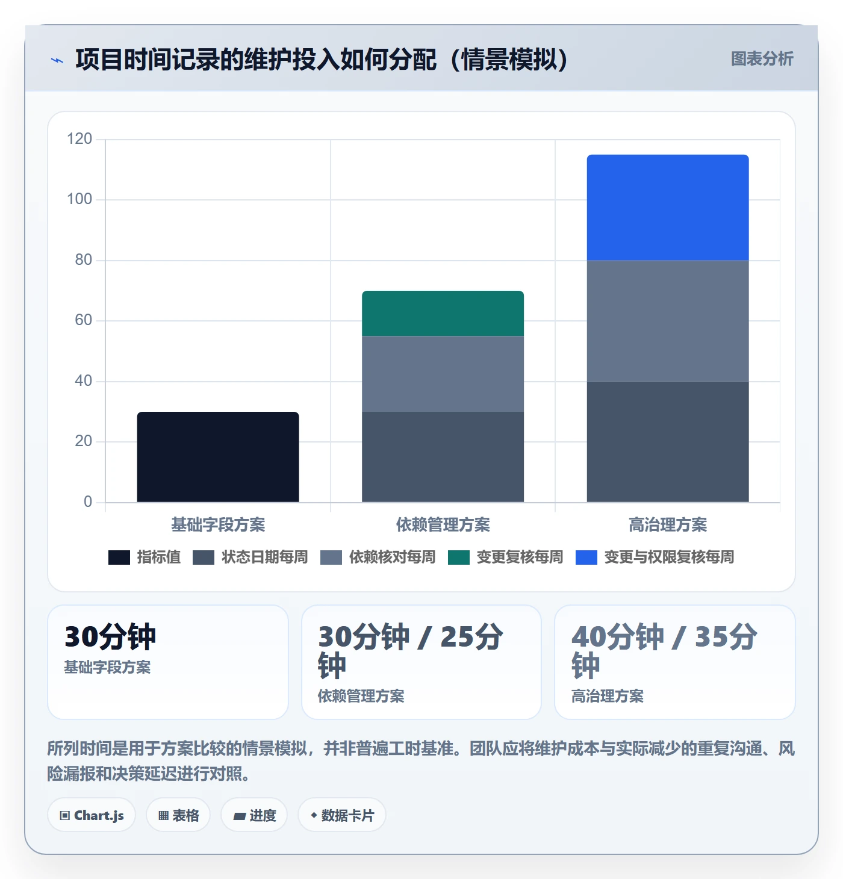Toggle 变更与权限复核每周 legend item

coord(655,558)
